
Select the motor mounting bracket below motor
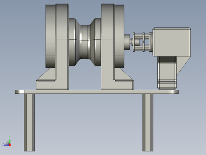coord(167,73)
